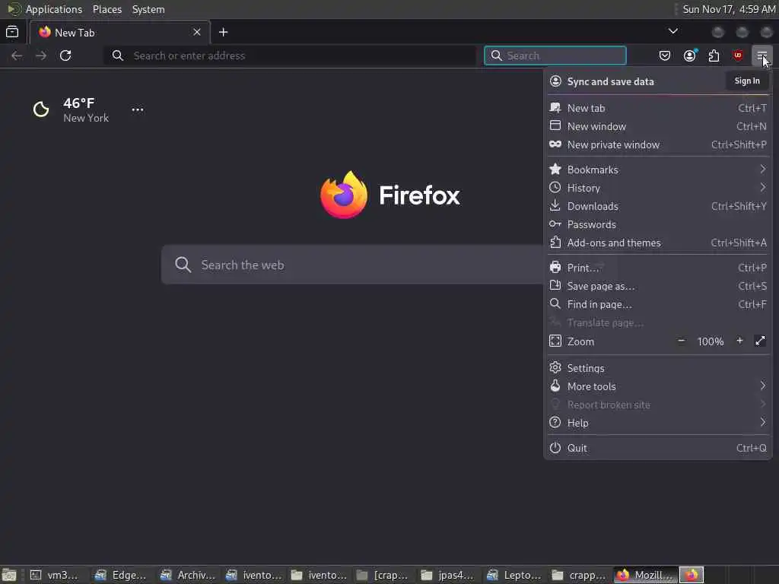Open the Firefox account icon in toolbar
The height and width of the screenshot is (584, 779).
pos(689,56)
